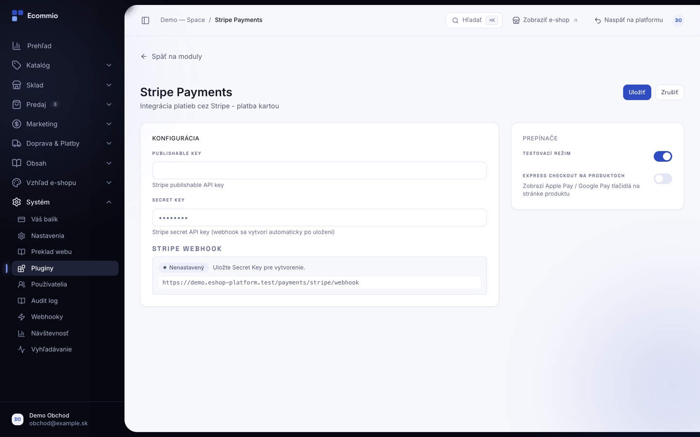Click Naspäť na platformu link

(x=629, y=20)
